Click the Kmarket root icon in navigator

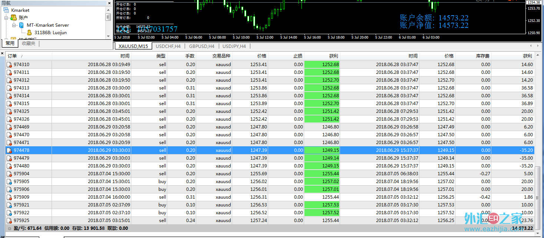(x=7, y=10)
